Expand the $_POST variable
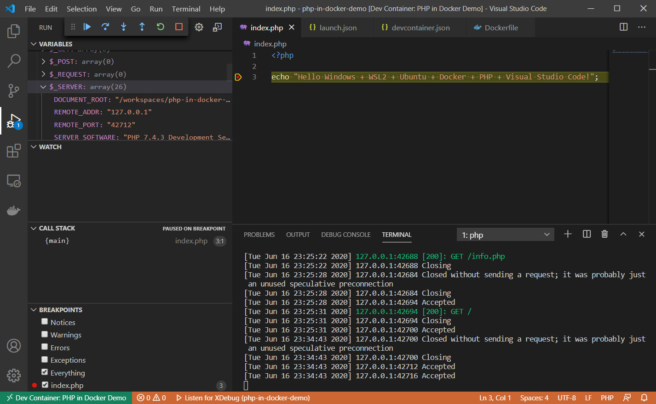The height and width of the screenshot is (404, 656). pos(44,62)
